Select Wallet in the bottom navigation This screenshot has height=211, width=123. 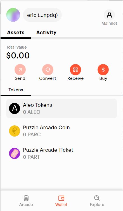(x=61, y=201)
